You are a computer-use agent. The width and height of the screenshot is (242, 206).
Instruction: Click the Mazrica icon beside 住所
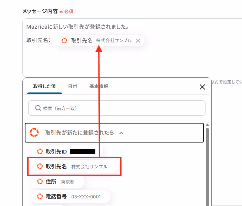pos(40,182)
